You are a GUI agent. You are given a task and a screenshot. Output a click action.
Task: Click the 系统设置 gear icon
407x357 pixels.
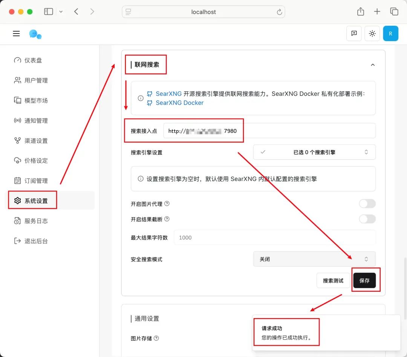point(17,200)
